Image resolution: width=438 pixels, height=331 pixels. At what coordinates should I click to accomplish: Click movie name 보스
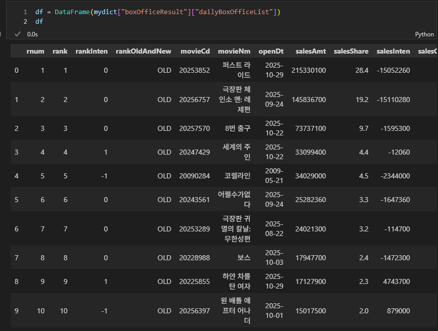244,258
